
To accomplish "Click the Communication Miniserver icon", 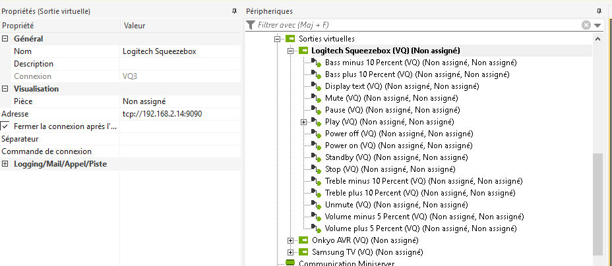I will [x=290, y=263].
